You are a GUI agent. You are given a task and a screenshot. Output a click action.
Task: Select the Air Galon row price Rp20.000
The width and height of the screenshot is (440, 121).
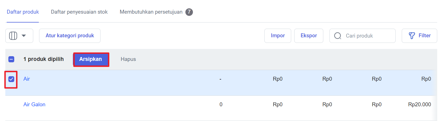(420, 105)
